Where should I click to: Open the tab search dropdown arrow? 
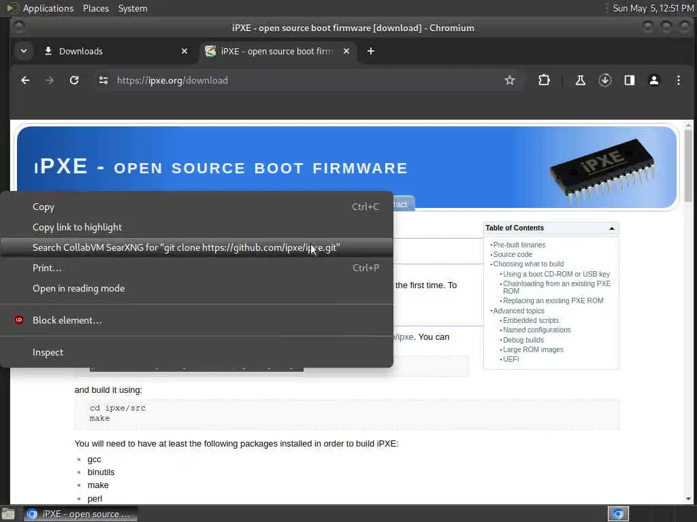click(24, 51)
